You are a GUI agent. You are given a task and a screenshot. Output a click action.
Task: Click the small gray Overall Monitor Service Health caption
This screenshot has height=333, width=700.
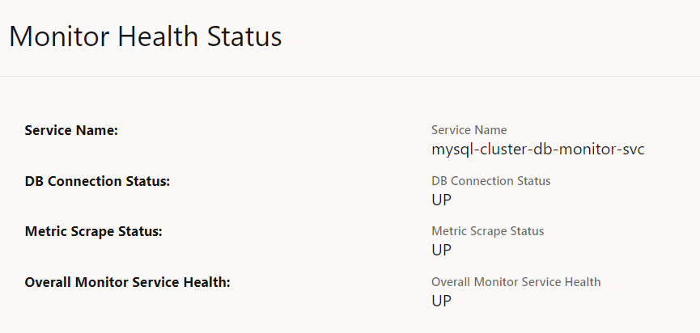pyautogui.click(x=516, y=282)
